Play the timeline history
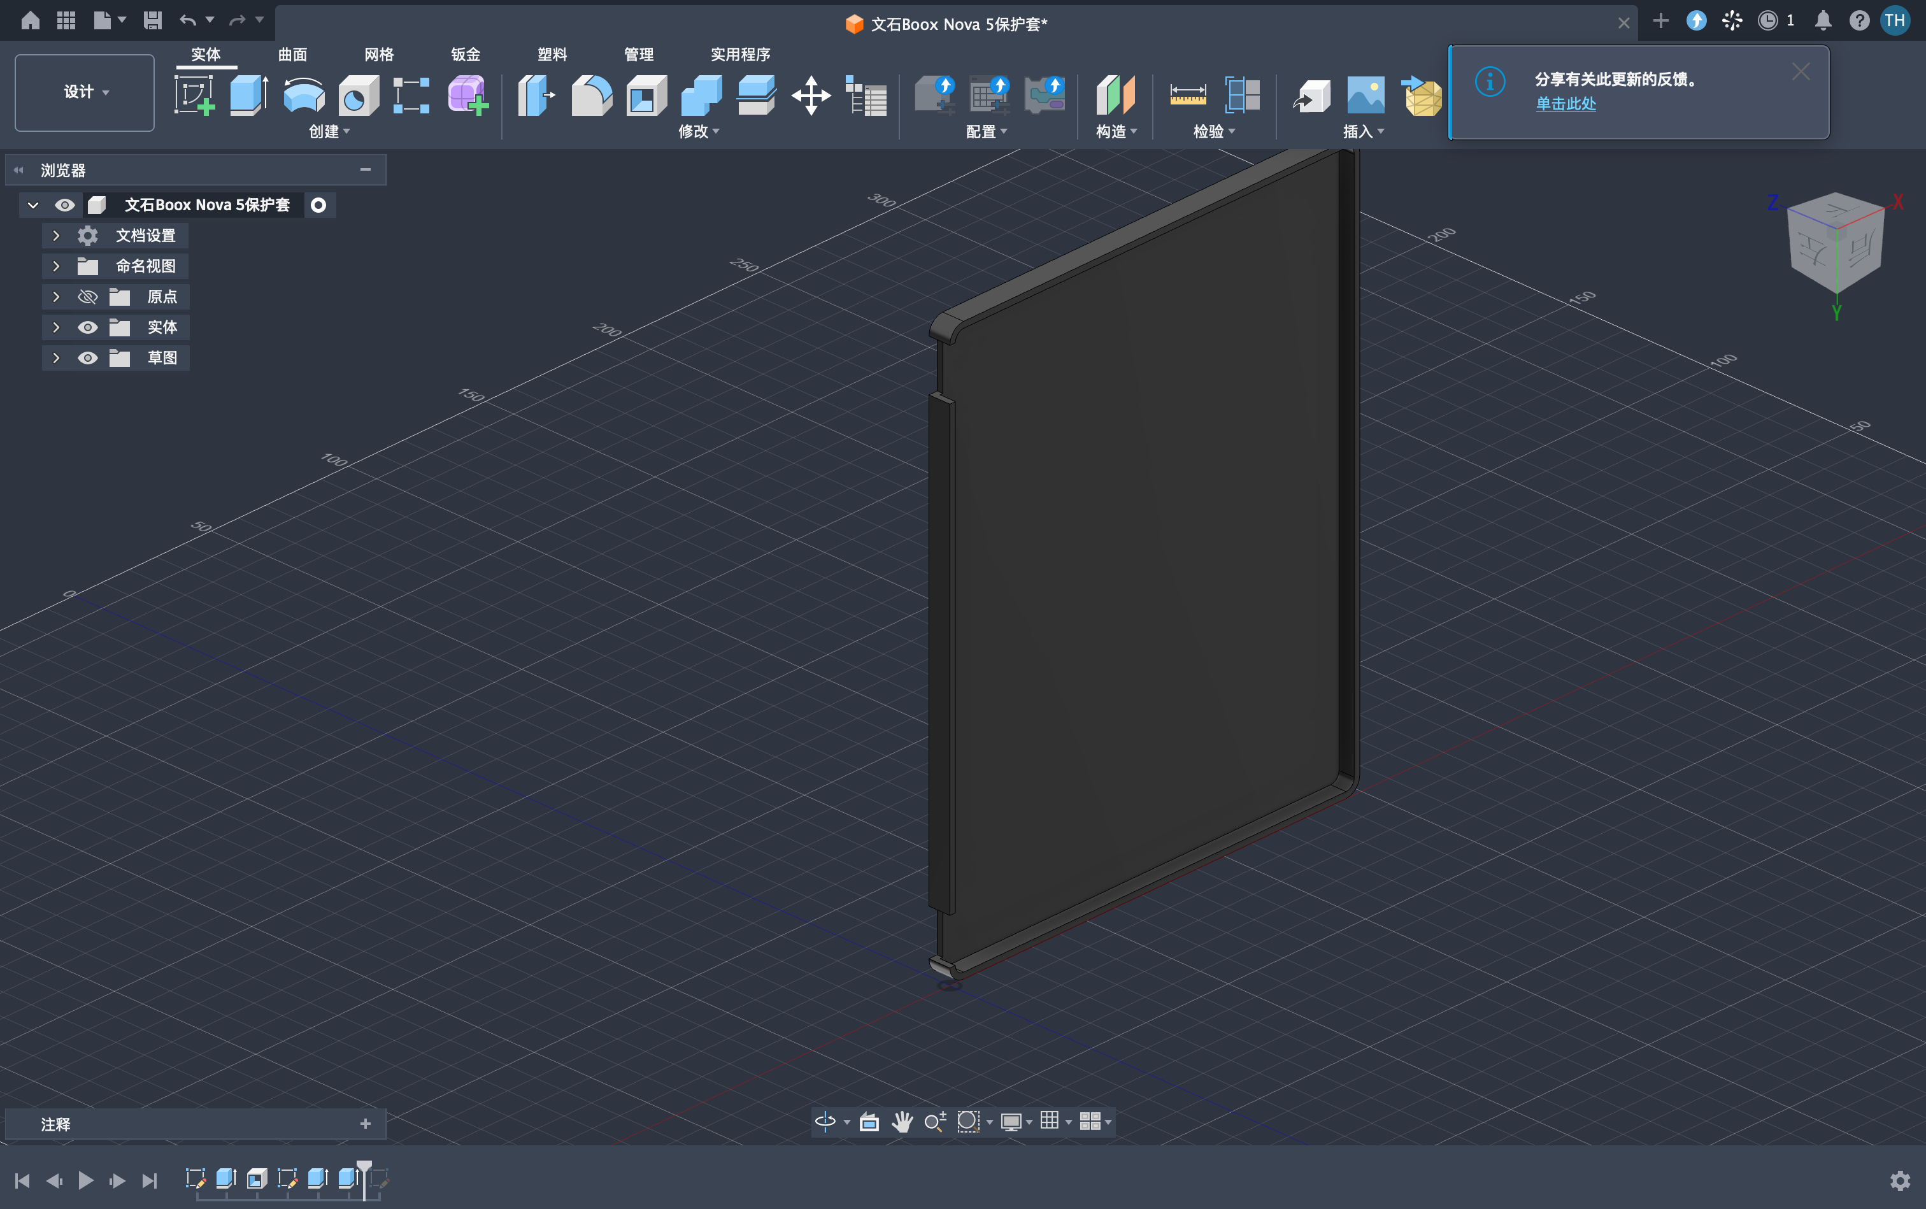Screen dimensions: 1926x1209 [x=85, y=1180]
